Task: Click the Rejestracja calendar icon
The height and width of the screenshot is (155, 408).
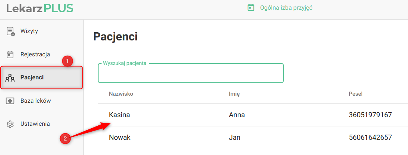Action: (10, 55)
